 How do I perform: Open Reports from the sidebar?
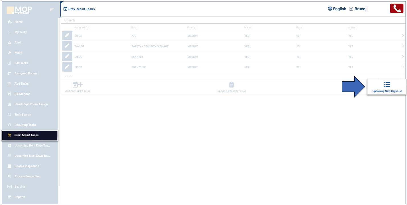pos(20,197)
